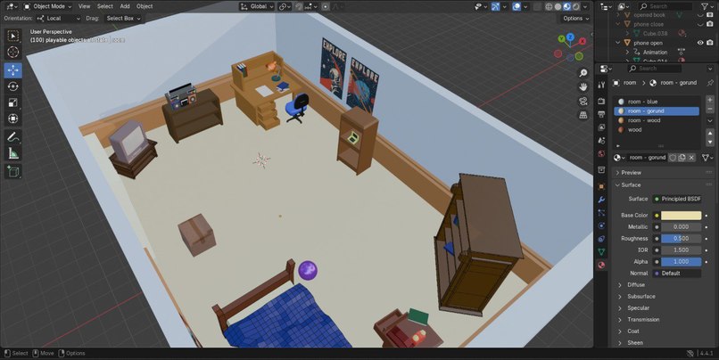Open the shading options dropdown arrow
Image resolution: width=719 pixels, height=360 pixels.
pyautogui.click(x=585, y=6)
